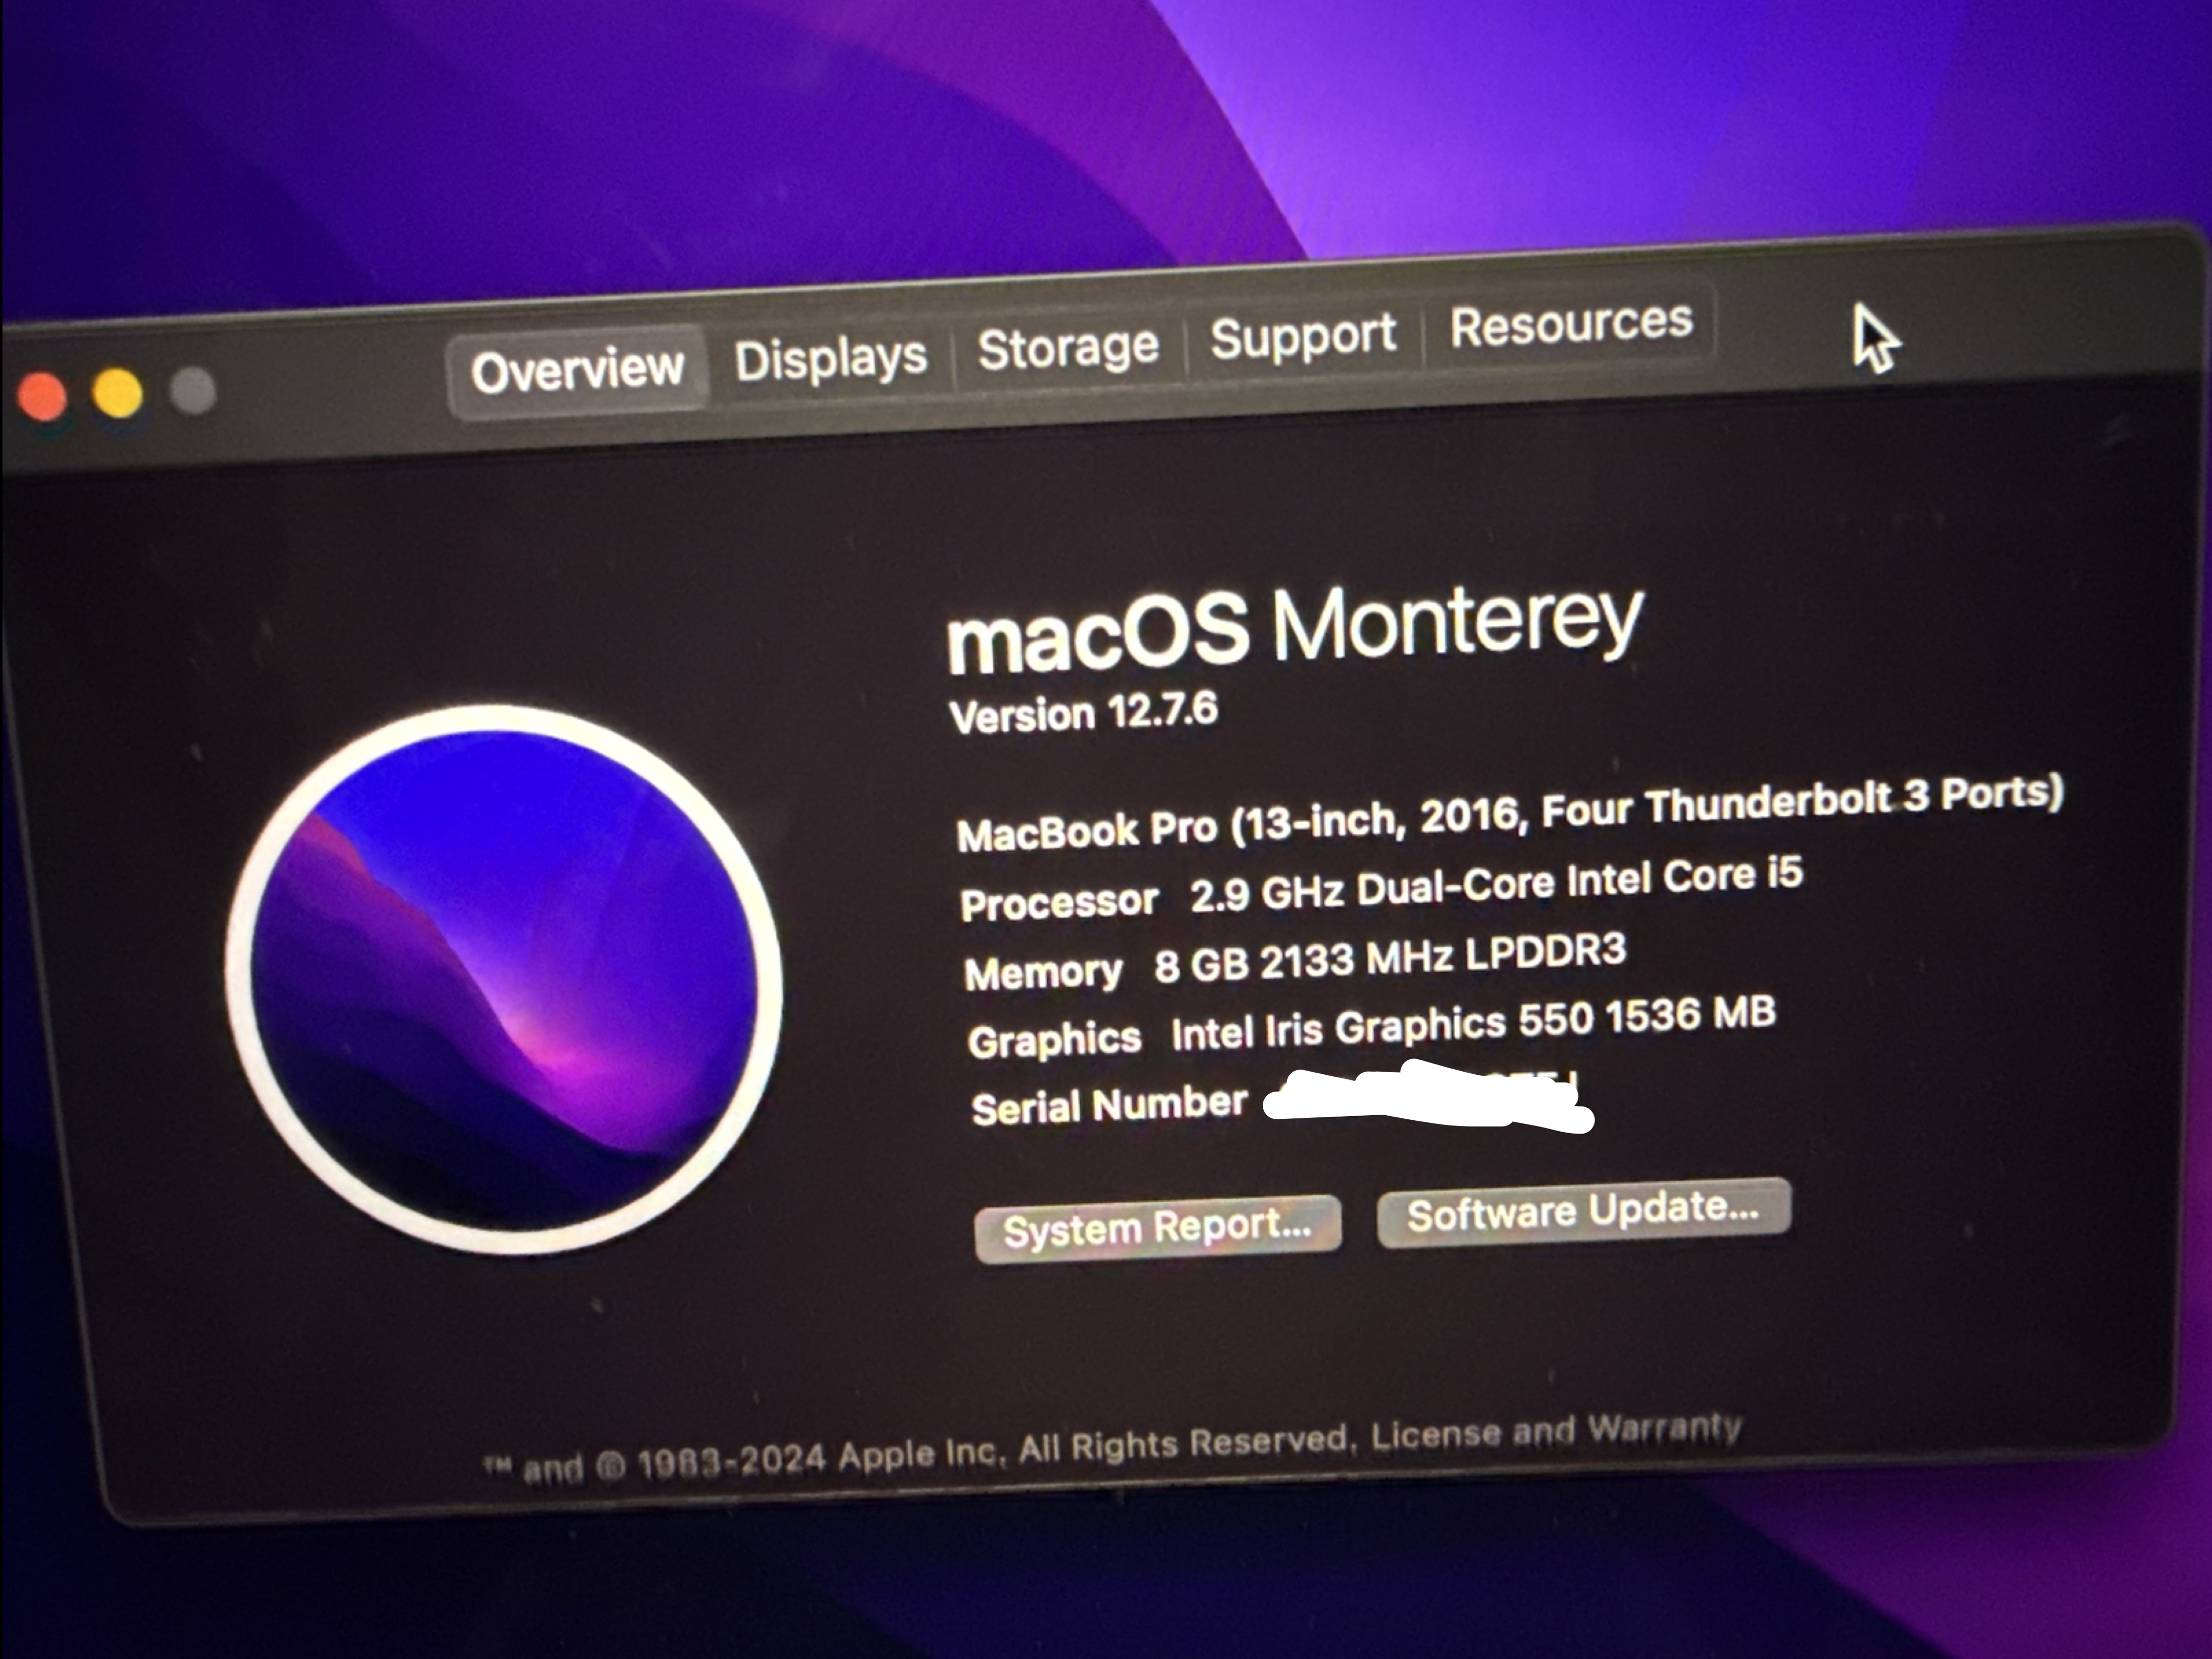The height and width of the screenshot is (1659, 2212).
Task: Close the About This Mac window
Action: point(42,397)
